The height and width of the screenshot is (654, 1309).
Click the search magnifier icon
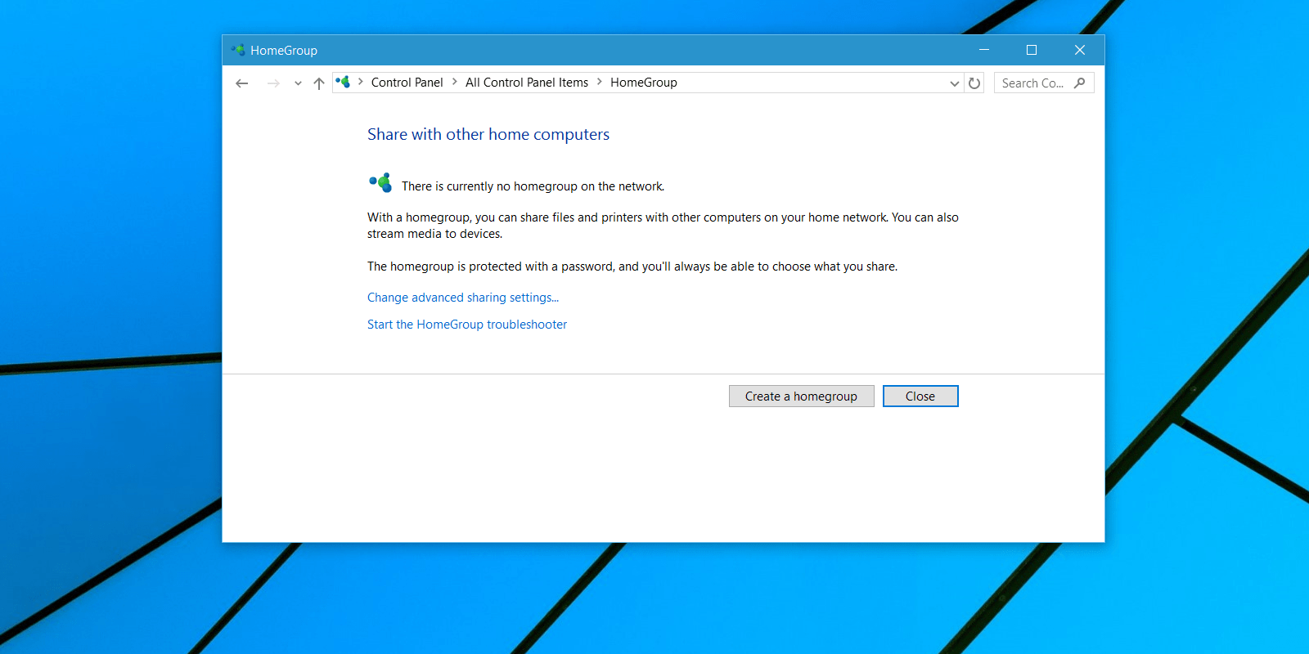pos(1080,83)
